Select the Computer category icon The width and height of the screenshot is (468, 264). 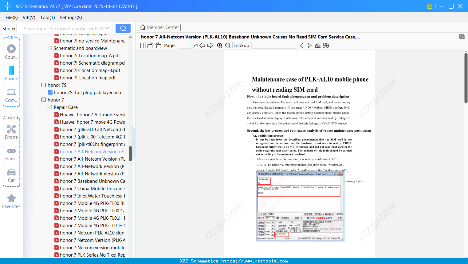(11, 95)
